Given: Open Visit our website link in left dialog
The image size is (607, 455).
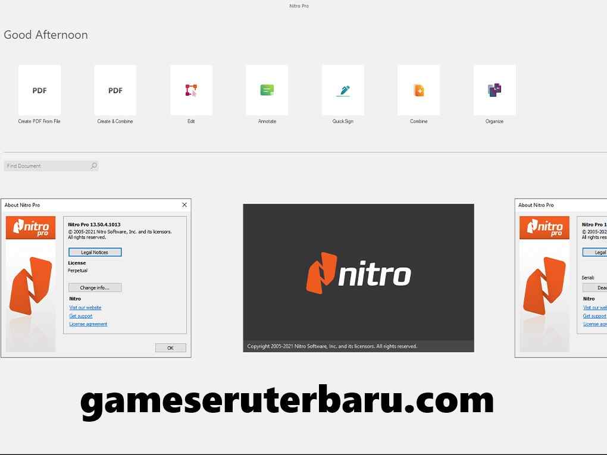Looking at the screenshot, I should 85,307.
